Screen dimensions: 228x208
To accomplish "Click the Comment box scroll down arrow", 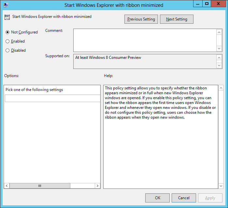I will tap(219, 48).
